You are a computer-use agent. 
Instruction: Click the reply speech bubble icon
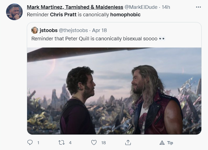pos(30,143)
